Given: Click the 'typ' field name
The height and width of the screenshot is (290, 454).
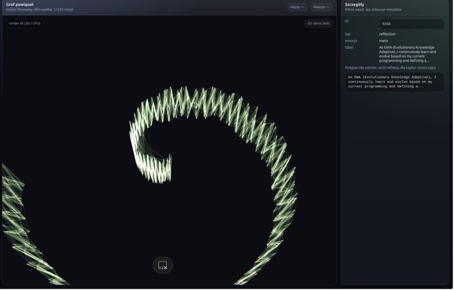Looking at the screenshot, I should (x=348, y=34).
